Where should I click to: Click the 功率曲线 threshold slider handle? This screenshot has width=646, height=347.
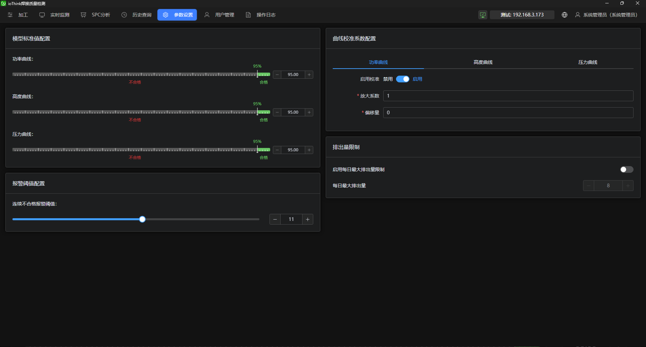click(257, 74)
